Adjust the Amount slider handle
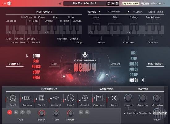170x124 pixels. [x=107, y=74]
